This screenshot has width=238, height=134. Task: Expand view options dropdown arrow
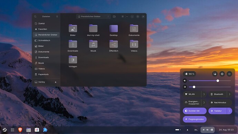[x=127, y=17]
